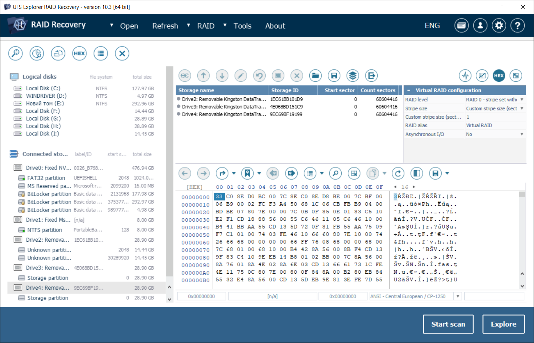Click the hex view scroll down arrow
This screenshot has width=534, height=343.
pos(522,286)
